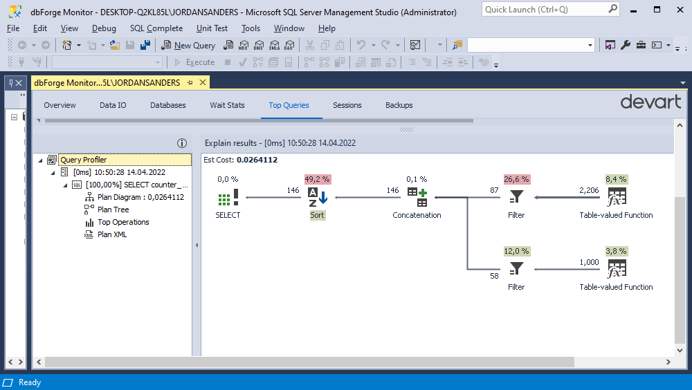Click the Execute button
Screen dimensions: 692x390
click(x=194, y=62)
